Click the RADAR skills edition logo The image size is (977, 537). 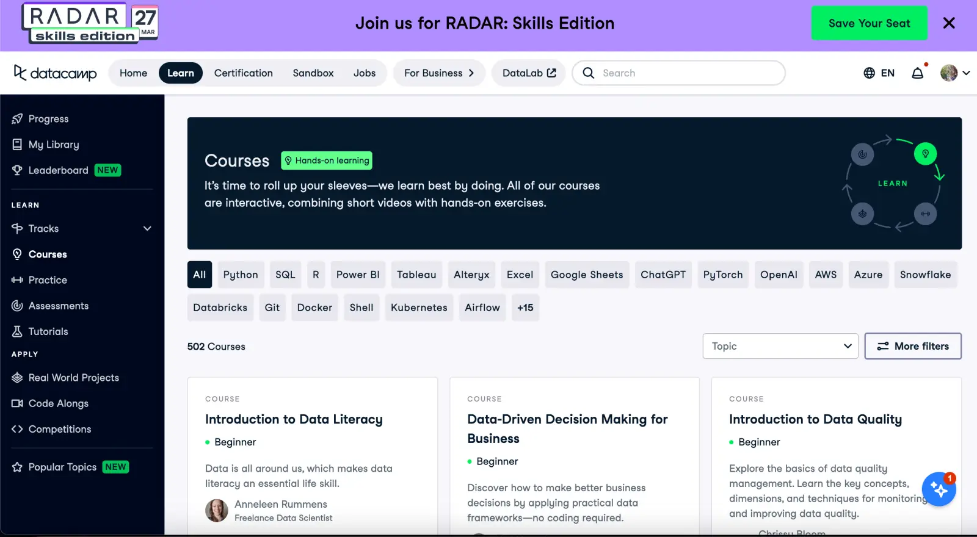click(90, 23)
